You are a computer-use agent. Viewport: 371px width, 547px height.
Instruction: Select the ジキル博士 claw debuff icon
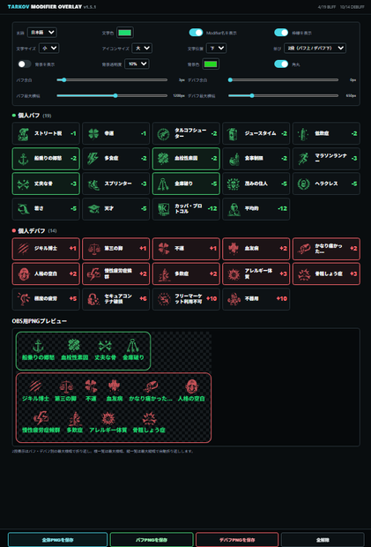coord(23,249)
